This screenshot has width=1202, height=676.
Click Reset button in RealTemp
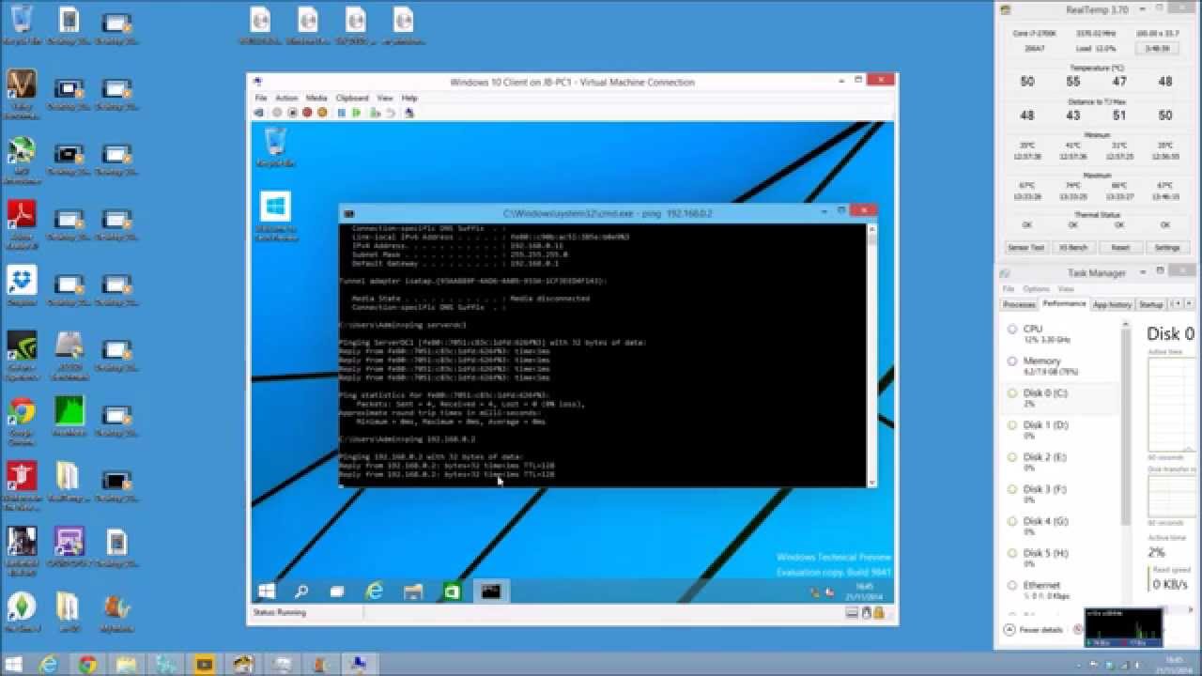[x=1120, y=248]
